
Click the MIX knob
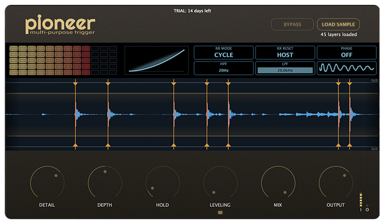(x=278, y=183)
